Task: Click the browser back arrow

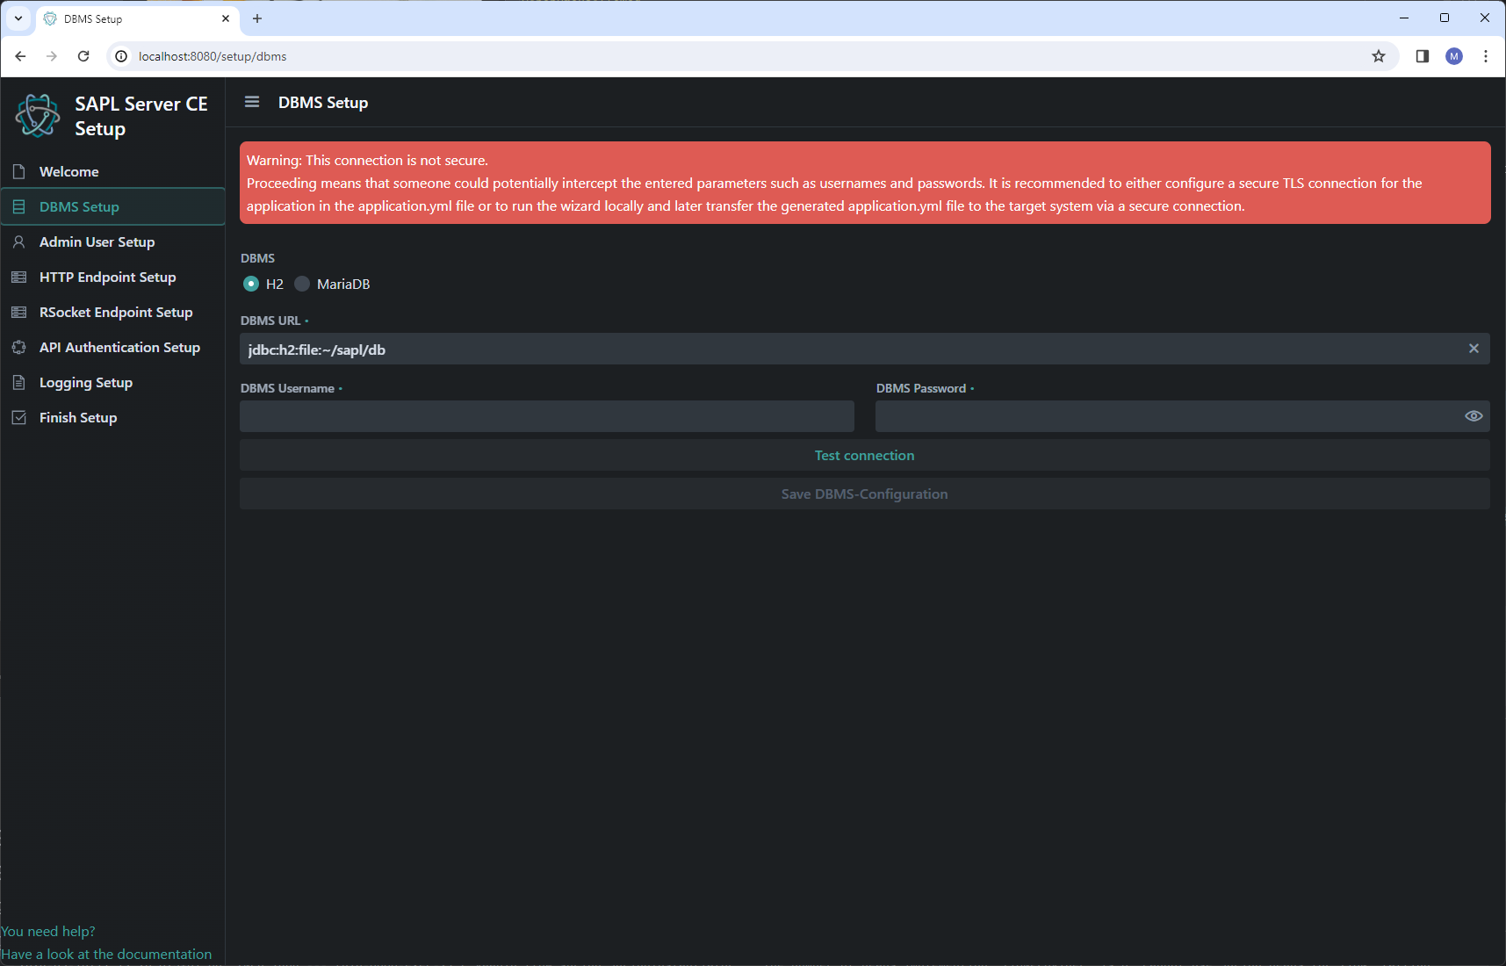Action: click(x=20, y=56)
